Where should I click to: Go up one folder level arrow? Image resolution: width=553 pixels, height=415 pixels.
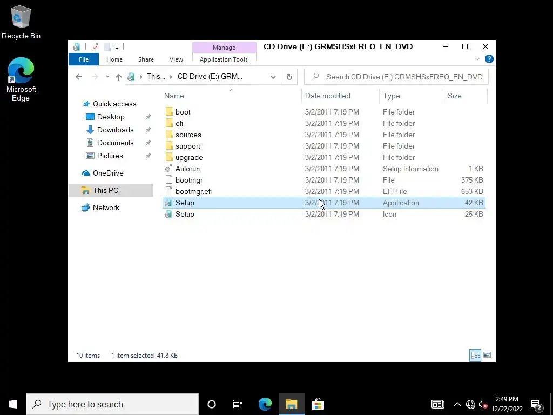[x=118, y=77]
